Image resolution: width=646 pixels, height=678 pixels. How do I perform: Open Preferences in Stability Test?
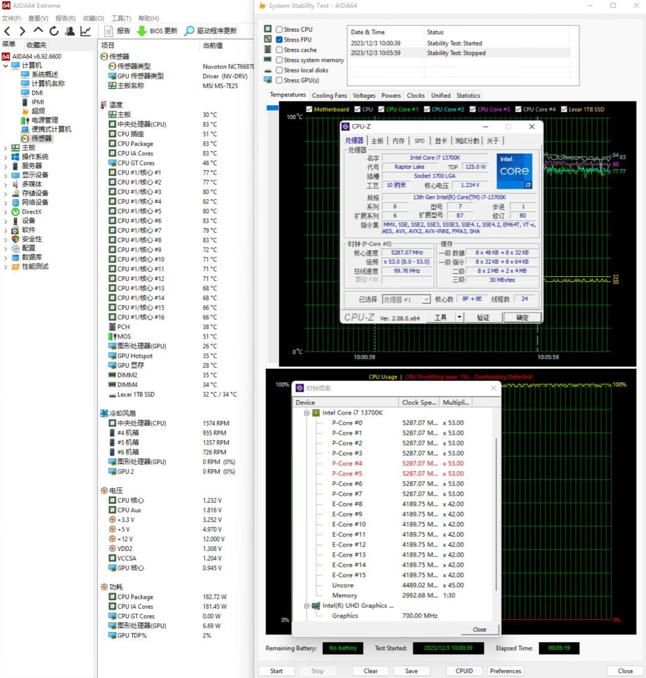[x=505, y=671]
